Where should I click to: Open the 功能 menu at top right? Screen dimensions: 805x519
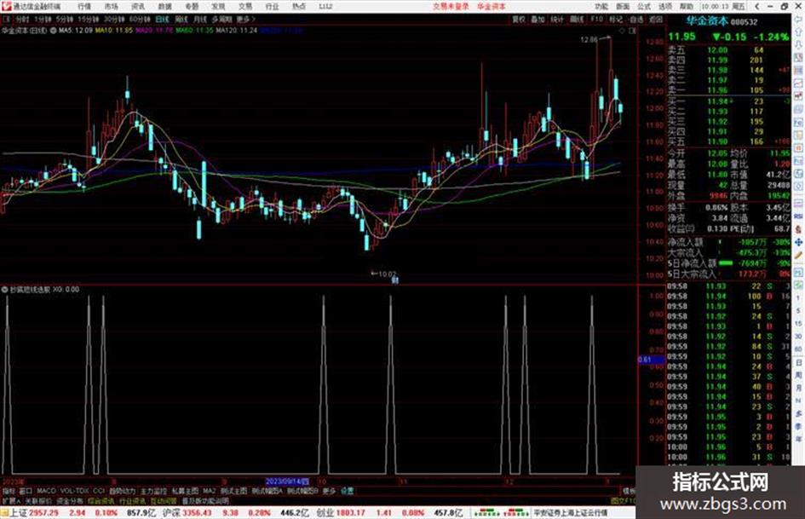(x=601, y=6)
